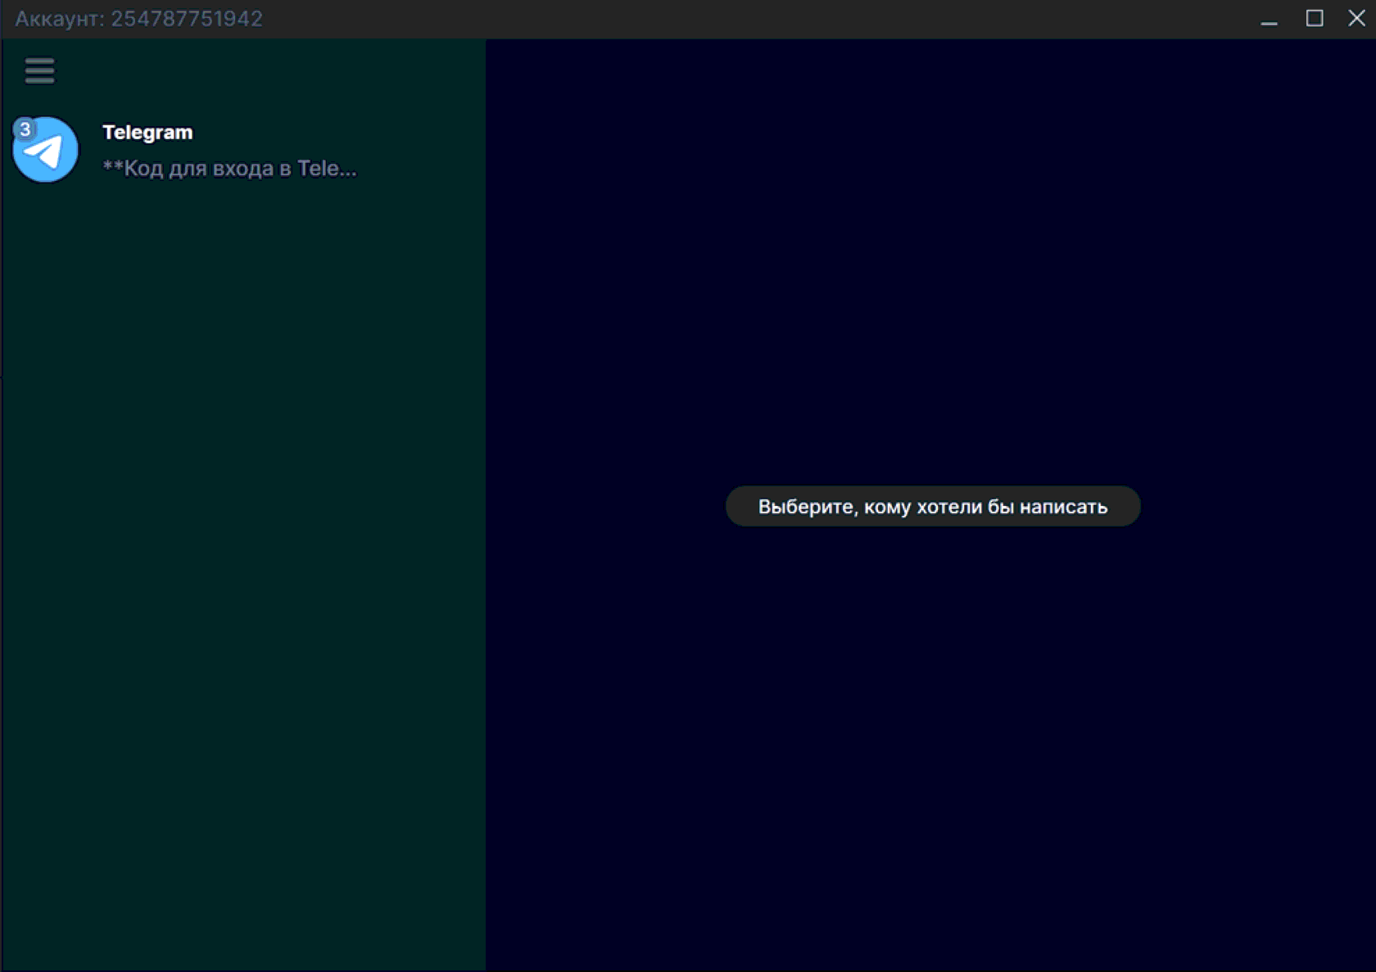Open the Telegram chat by its name
Image resolution: width=1376 pixels, height=972 pixels.
pos(147,132)
